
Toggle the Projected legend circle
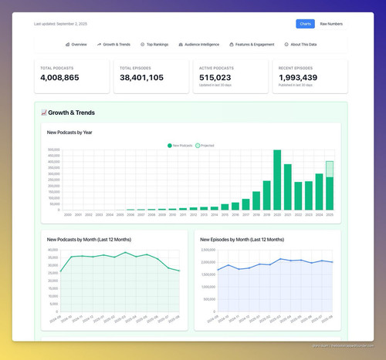pos(198,146)
